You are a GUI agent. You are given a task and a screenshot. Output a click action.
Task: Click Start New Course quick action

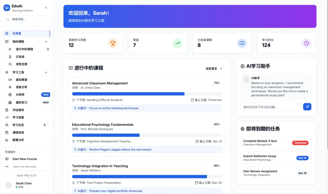24,159
